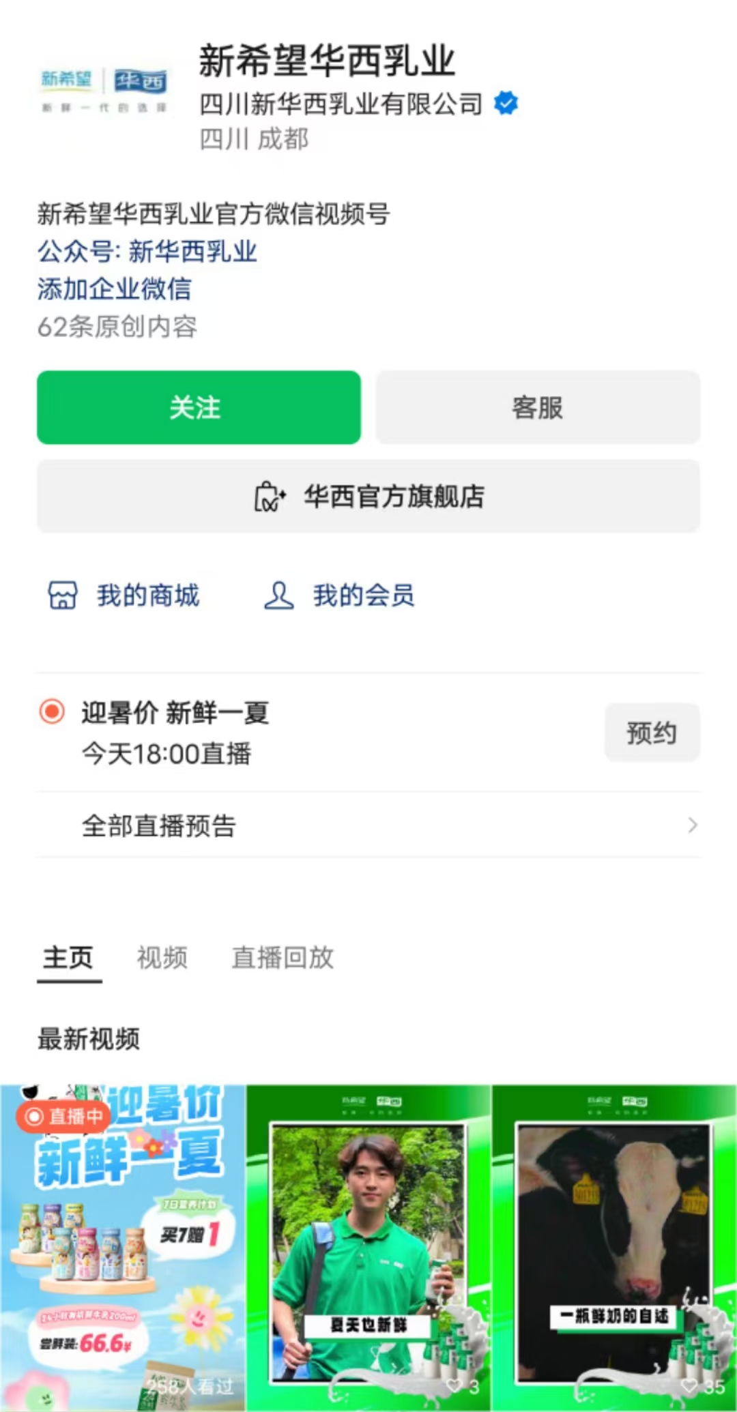The image size is (737, 1412).
Task: Switch to the 视频 tab
Action: tap(162, 958)
